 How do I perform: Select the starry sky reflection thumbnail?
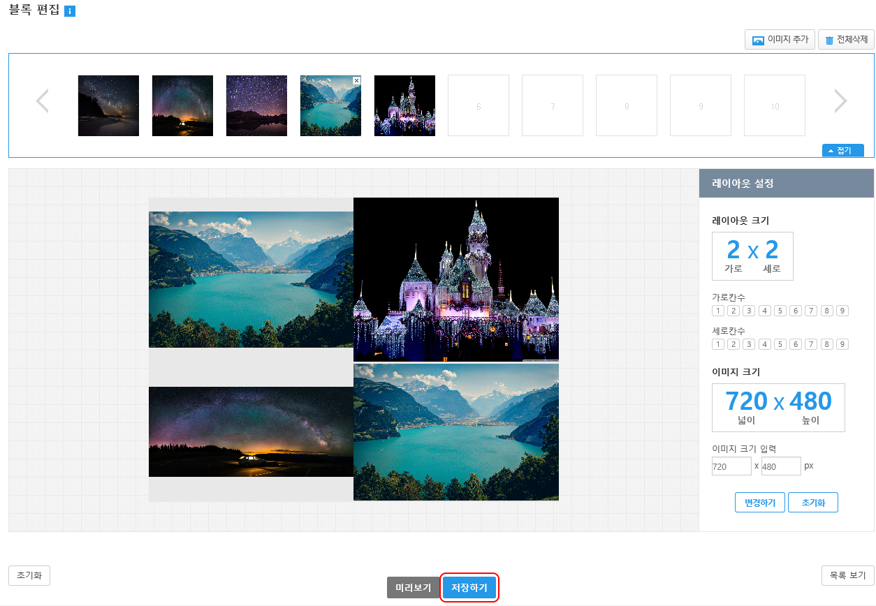(256, 105)
